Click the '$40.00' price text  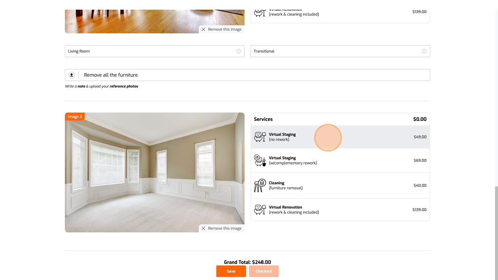420,185
